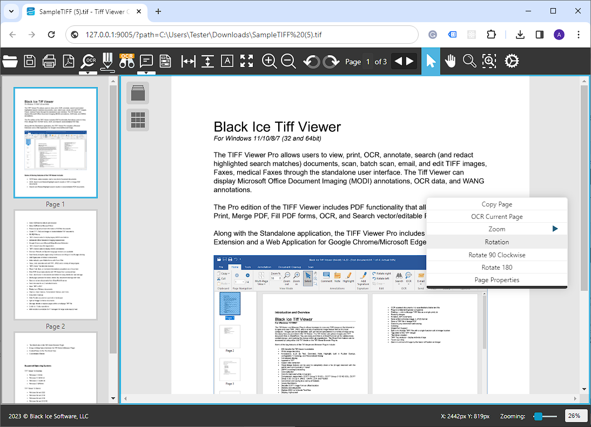Open the settings gear in the toolbar
The width and height of the screenshot is (591, 427).
[512, 61]
